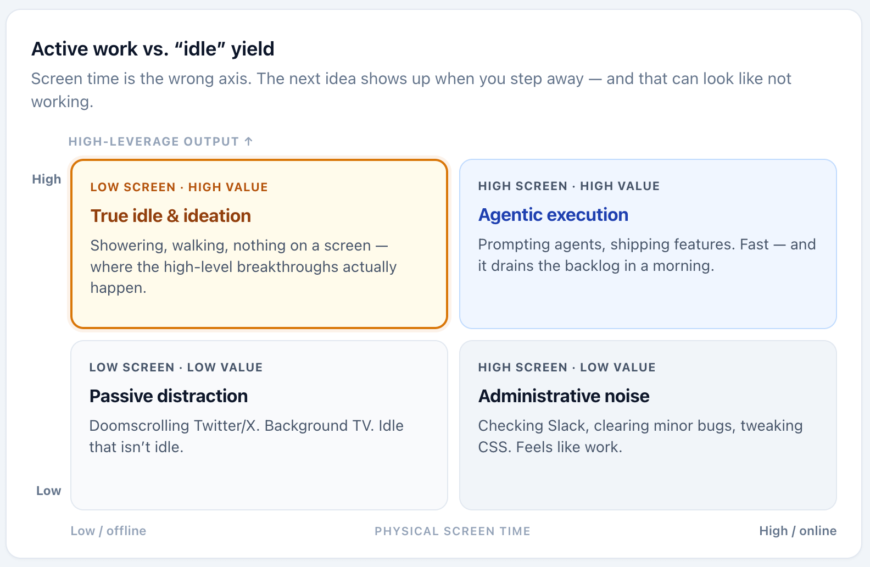The image size is (870, 567).
Task: Click the "High / online" axis label
Action: [797, 531]
